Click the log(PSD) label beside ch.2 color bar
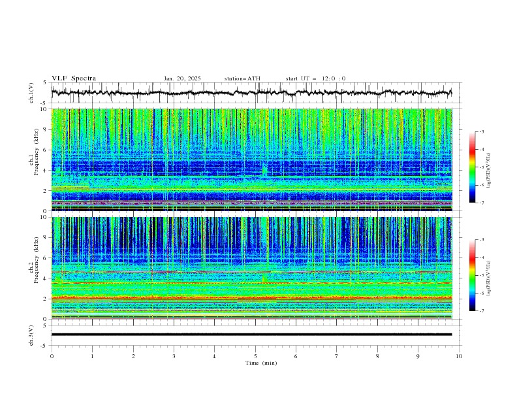Viewport: 517px width, 400px height. point(489,278)
